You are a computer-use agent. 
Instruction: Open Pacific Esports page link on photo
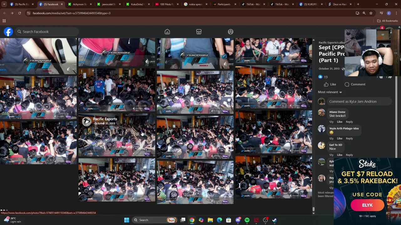tap(105, 119)
